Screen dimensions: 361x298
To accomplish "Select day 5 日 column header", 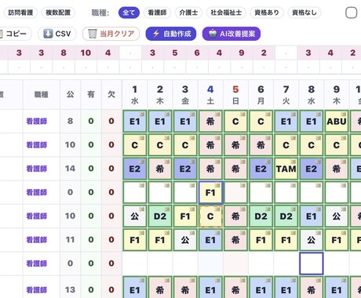I will [235, 95].
